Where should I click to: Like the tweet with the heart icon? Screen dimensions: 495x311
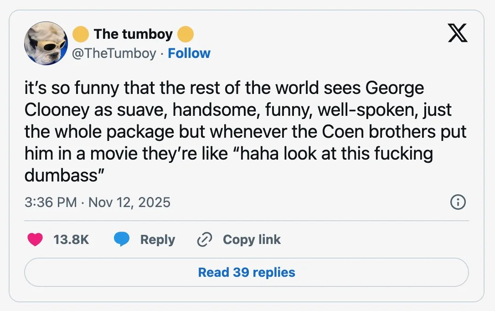[35, 239]
